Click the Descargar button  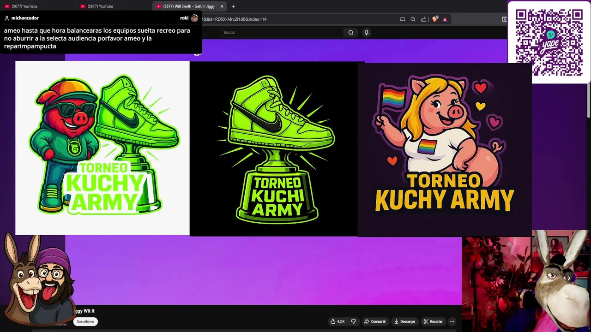[404, 321]
